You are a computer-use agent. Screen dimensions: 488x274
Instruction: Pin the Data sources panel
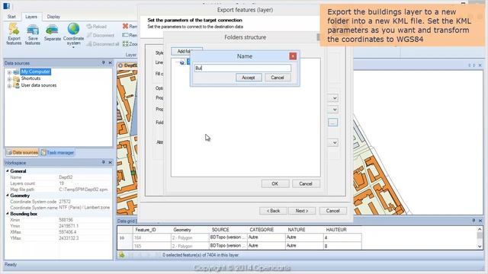(104, 62)
